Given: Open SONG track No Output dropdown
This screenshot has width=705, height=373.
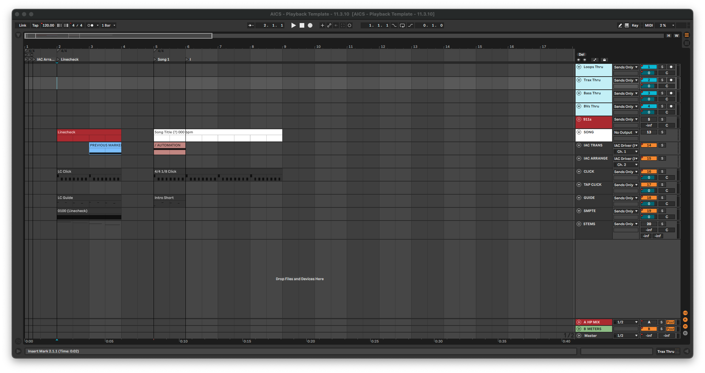Looking at the screenshot, I should point(626,133).
